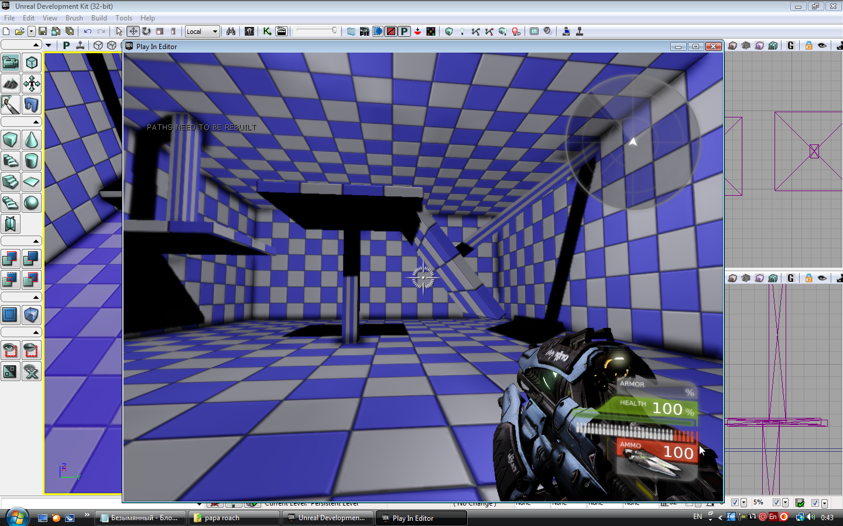Open the Build menu

(100, 18)
